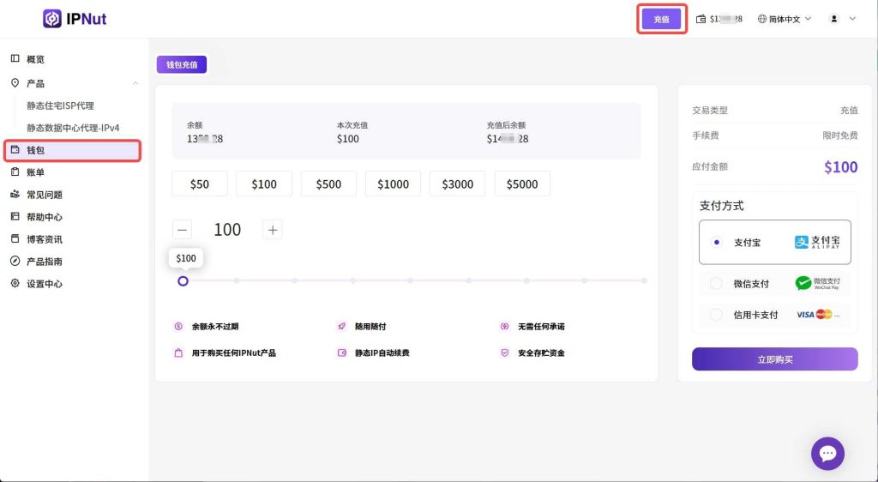The image size is (878, 482).
Task: Click the $100 slider handle
Action: 183,280
